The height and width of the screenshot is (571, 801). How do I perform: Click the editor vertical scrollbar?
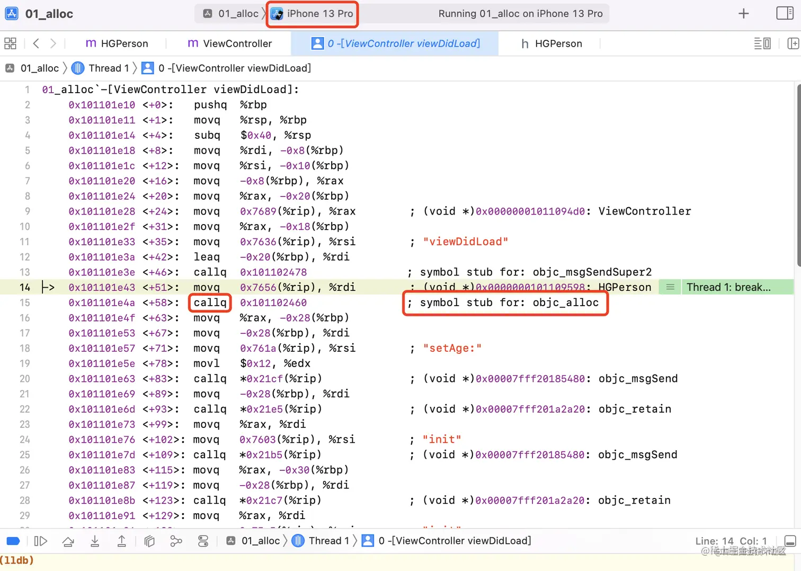798,175
